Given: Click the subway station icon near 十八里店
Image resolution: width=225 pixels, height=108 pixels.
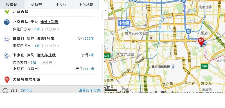Looking at the screenshot, I should (x=188, y=31).
